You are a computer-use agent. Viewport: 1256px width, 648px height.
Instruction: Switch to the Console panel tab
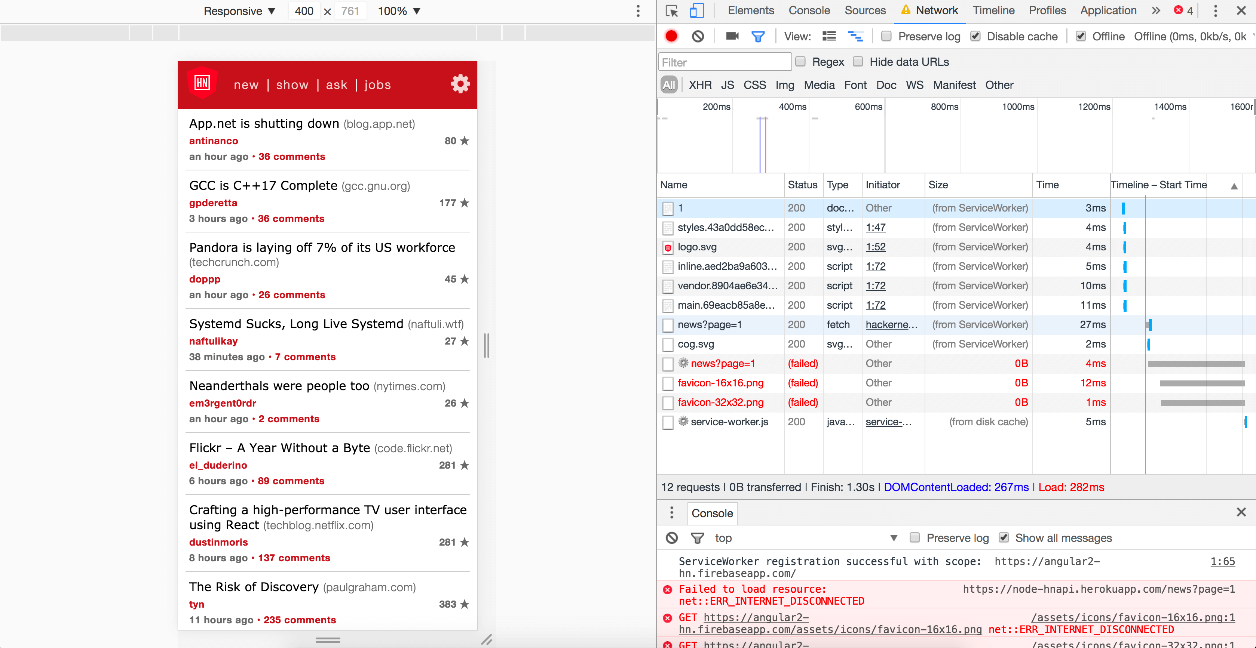click(809, 10)
